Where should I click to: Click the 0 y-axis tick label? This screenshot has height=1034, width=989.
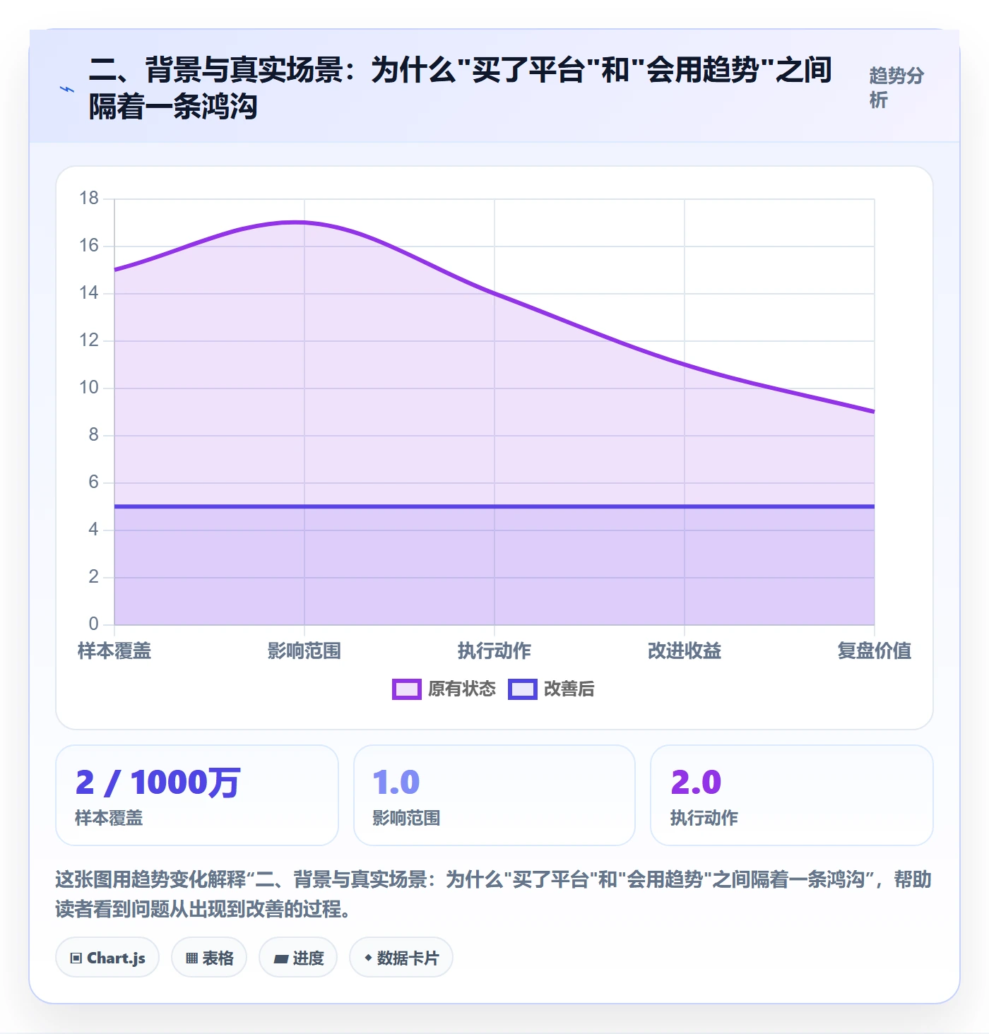click(93, 624)
